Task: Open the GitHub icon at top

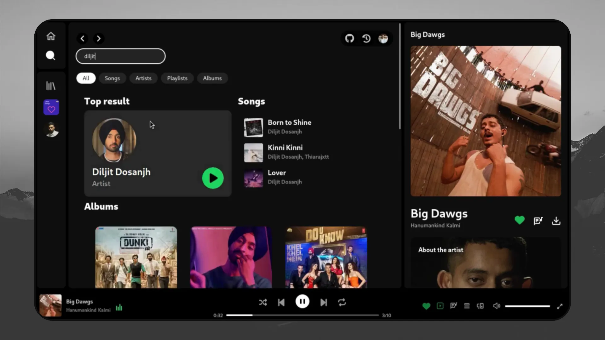Action: 349,38
